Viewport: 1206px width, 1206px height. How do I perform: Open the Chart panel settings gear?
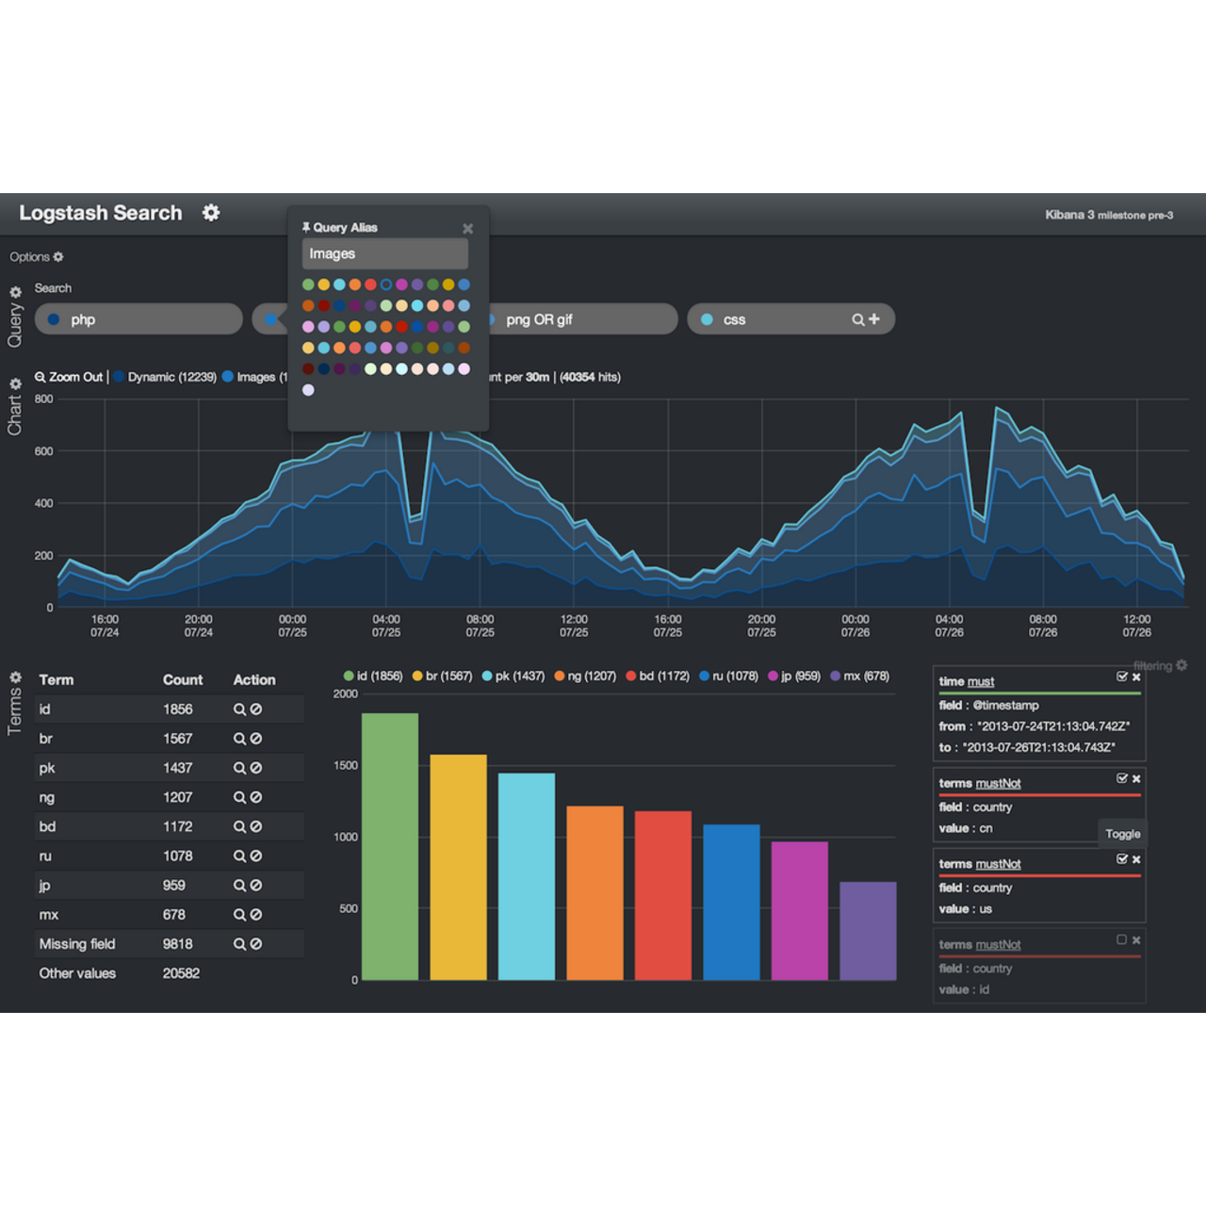(x=15, y=383)
